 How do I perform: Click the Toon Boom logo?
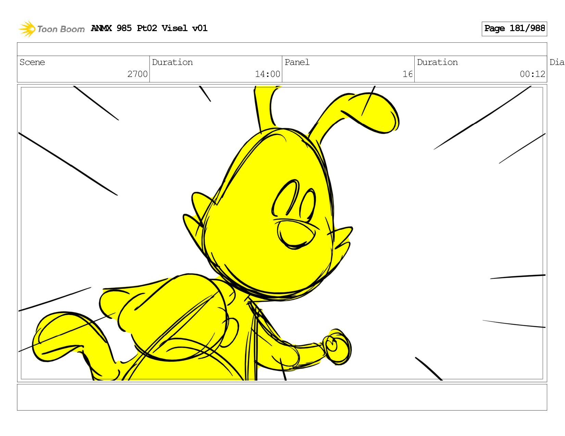[51, 29]
